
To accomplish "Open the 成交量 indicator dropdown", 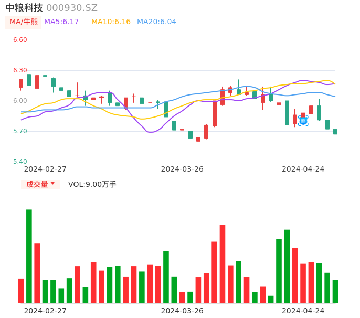I will coord(40,184).
